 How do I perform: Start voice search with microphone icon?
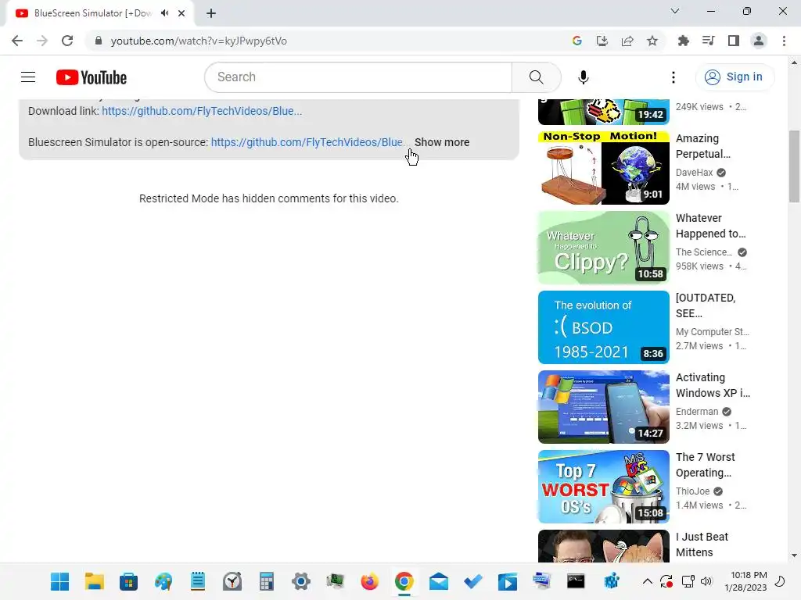583,77
